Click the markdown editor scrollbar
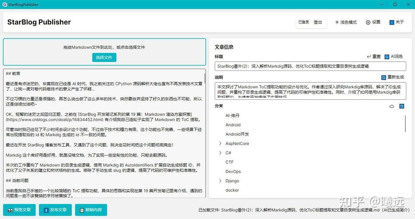Image resolution: width=415 pixels, height=219 pixels. [x=205, y=78]
